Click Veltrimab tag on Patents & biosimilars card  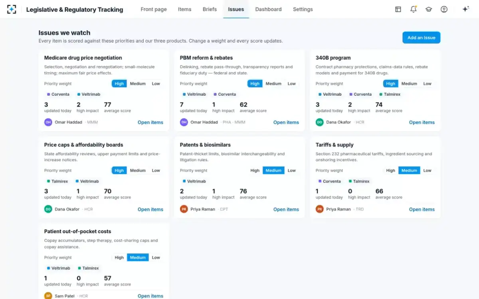coord(194,181)
